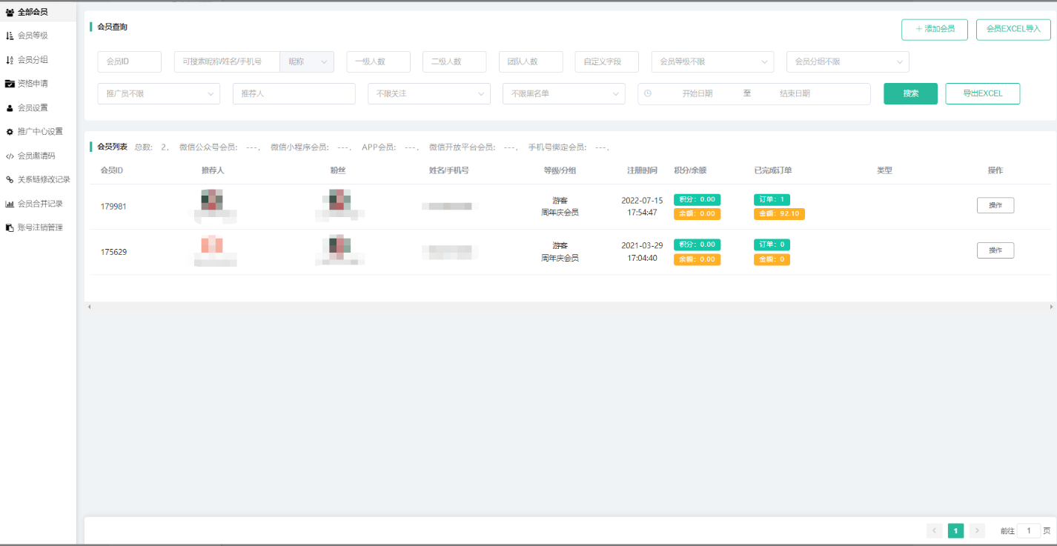Click the 关系链修改记录 link icon
Viewport: 1057px width, 546px height.
pos(10,179)
